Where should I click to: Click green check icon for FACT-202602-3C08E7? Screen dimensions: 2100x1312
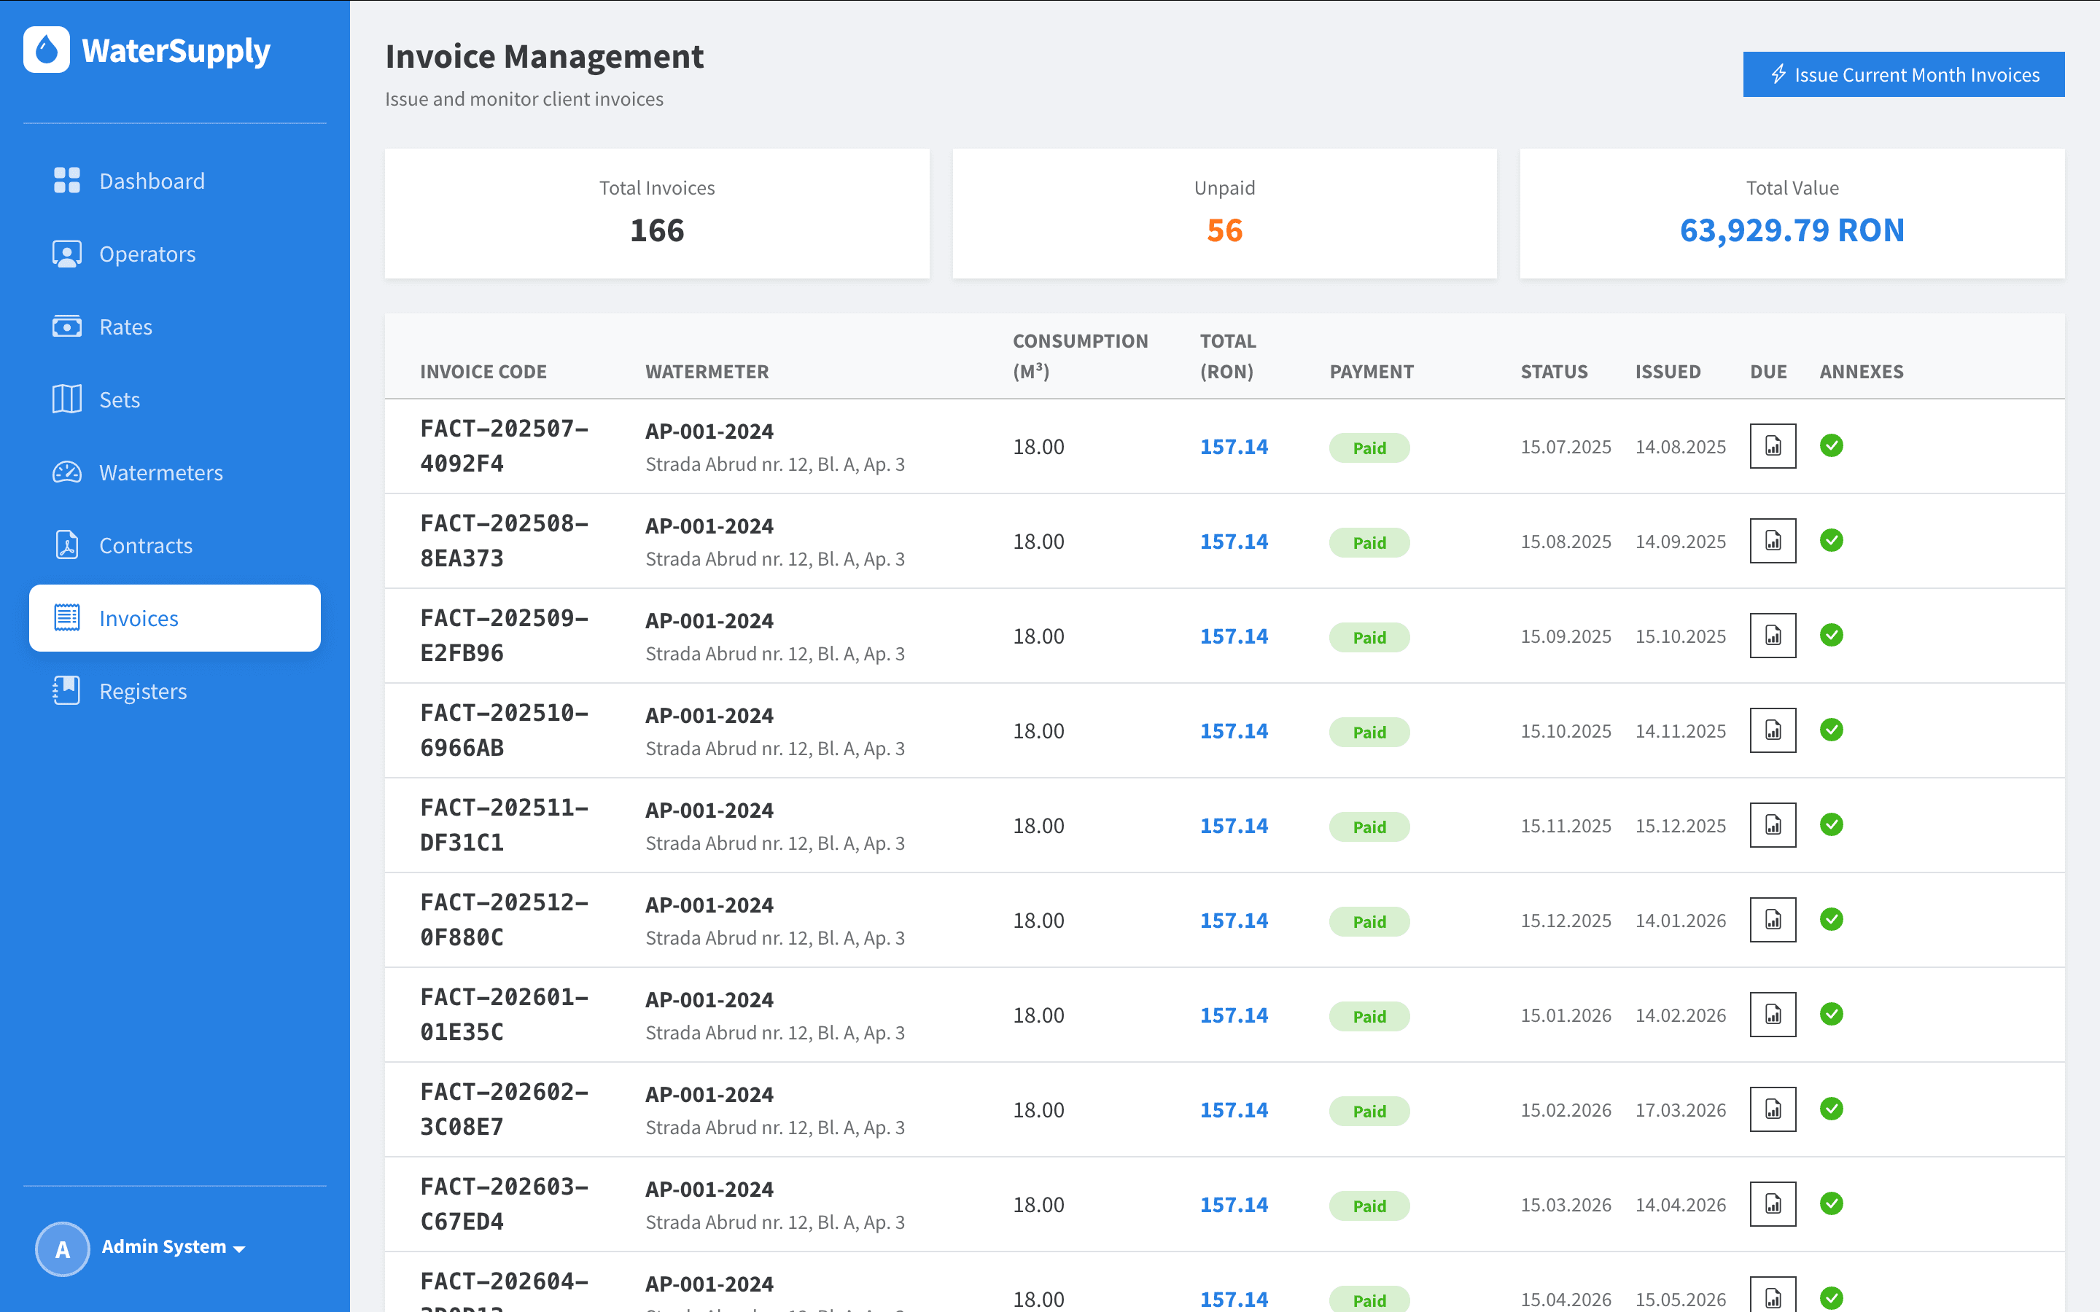click(1832, 1108)
